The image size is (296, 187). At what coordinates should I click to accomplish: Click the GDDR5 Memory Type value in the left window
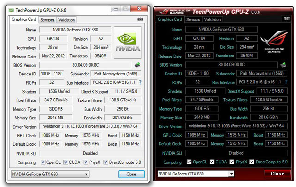(55, 109)
